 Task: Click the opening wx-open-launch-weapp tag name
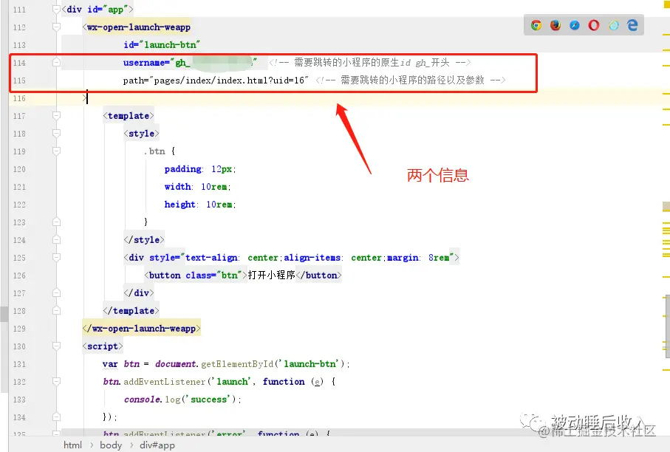click(138, 27)
